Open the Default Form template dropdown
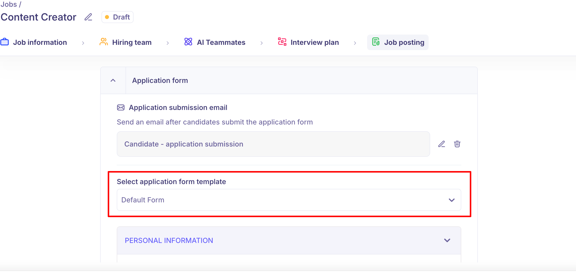The image size is (576, 275). coord(289,200)
